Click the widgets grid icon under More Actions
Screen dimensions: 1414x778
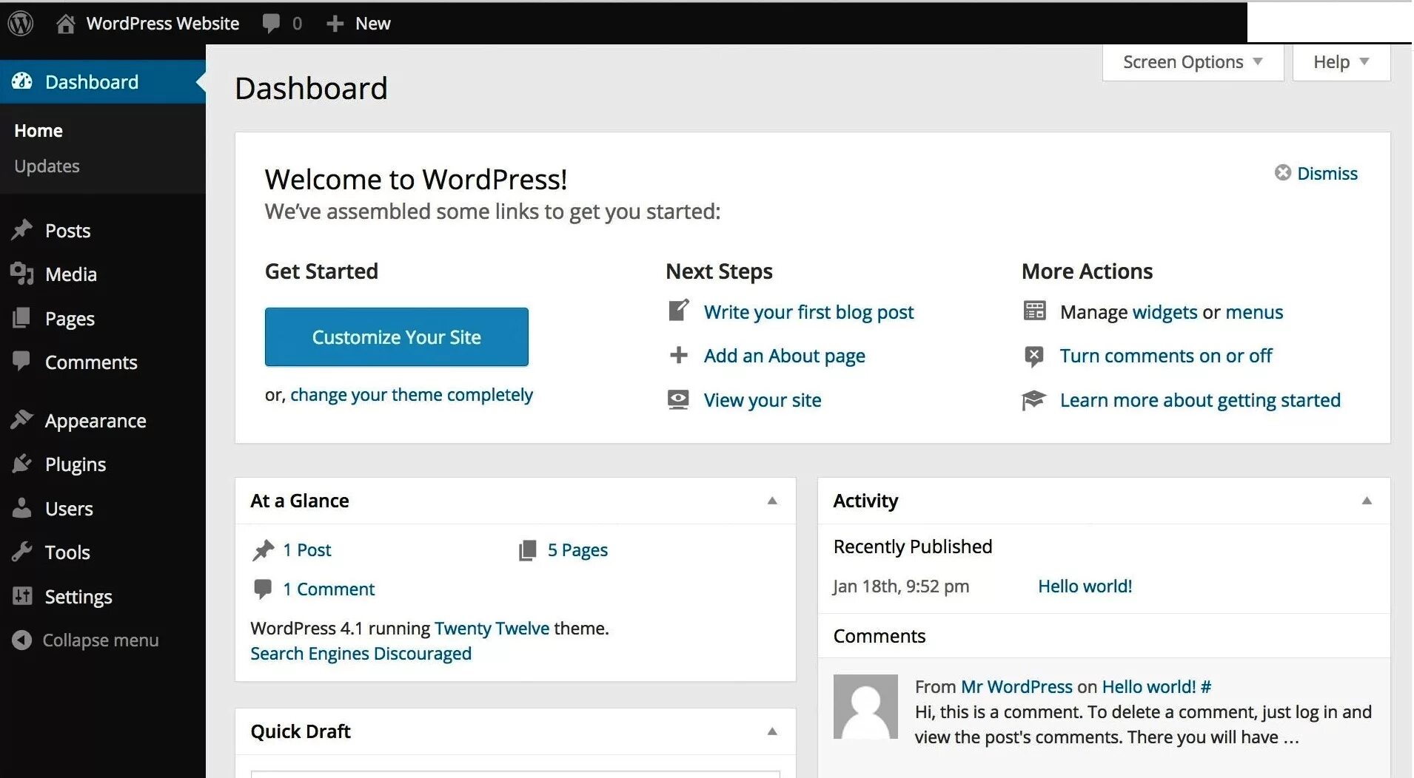click(x=1034, y=311)
